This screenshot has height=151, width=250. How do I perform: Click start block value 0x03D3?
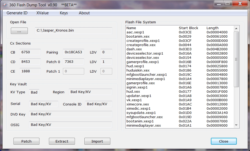[185, 49]
